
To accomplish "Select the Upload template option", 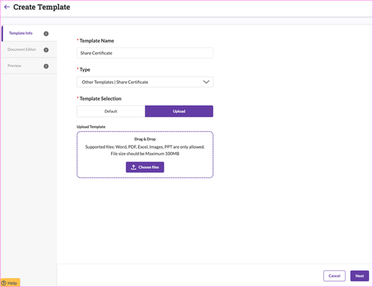I will [x=179, y=111].
